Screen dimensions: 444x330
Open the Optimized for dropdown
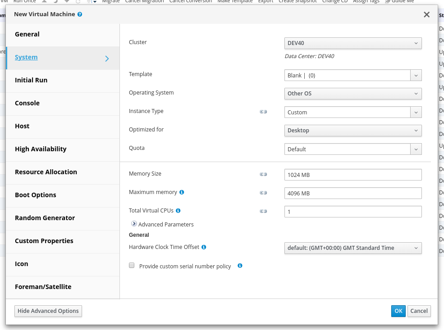click(352, 131)
